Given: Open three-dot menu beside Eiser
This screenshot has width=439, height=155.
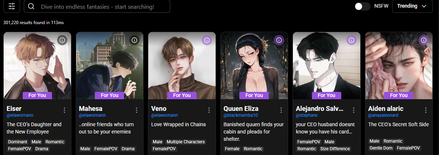Looking at the screenshot, I should pyautogui.click(x=64, y=110).
